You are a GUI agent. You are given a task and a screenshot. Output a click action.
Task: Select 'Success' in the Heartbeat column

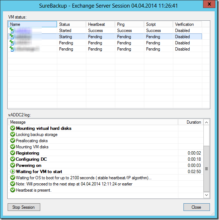coord(95,31)
